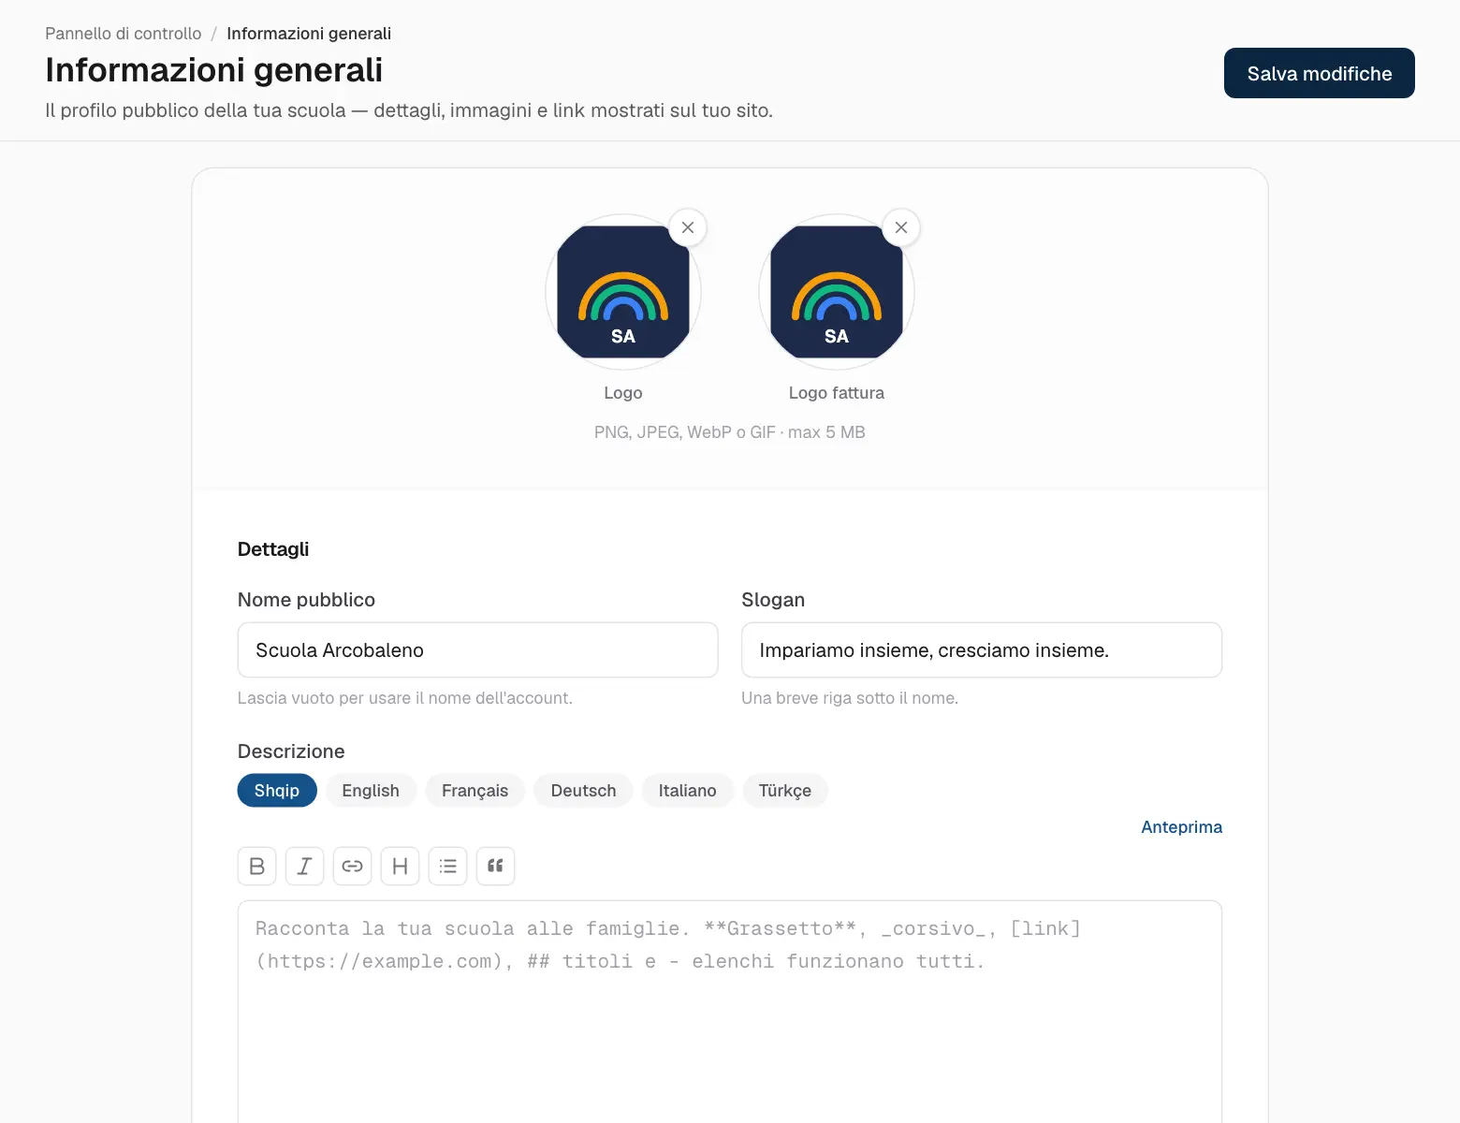Go to Pannello di controllo breadcrumb
This screenshot has height=1123, width=1460.
point(124,34)
